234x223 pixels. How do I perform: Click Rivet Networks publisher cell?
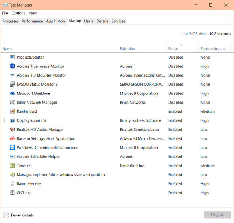(x=133, y=102)
